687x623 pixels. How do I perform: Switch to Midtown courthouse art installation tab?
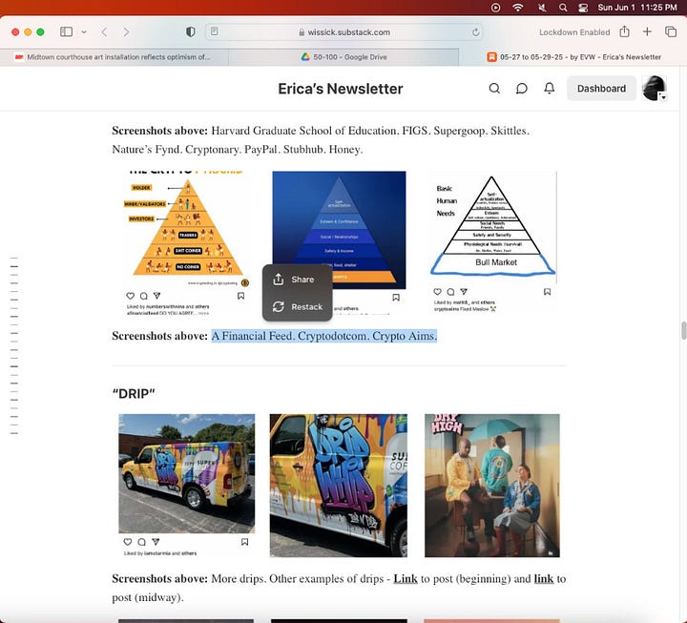tap(114, 57)
